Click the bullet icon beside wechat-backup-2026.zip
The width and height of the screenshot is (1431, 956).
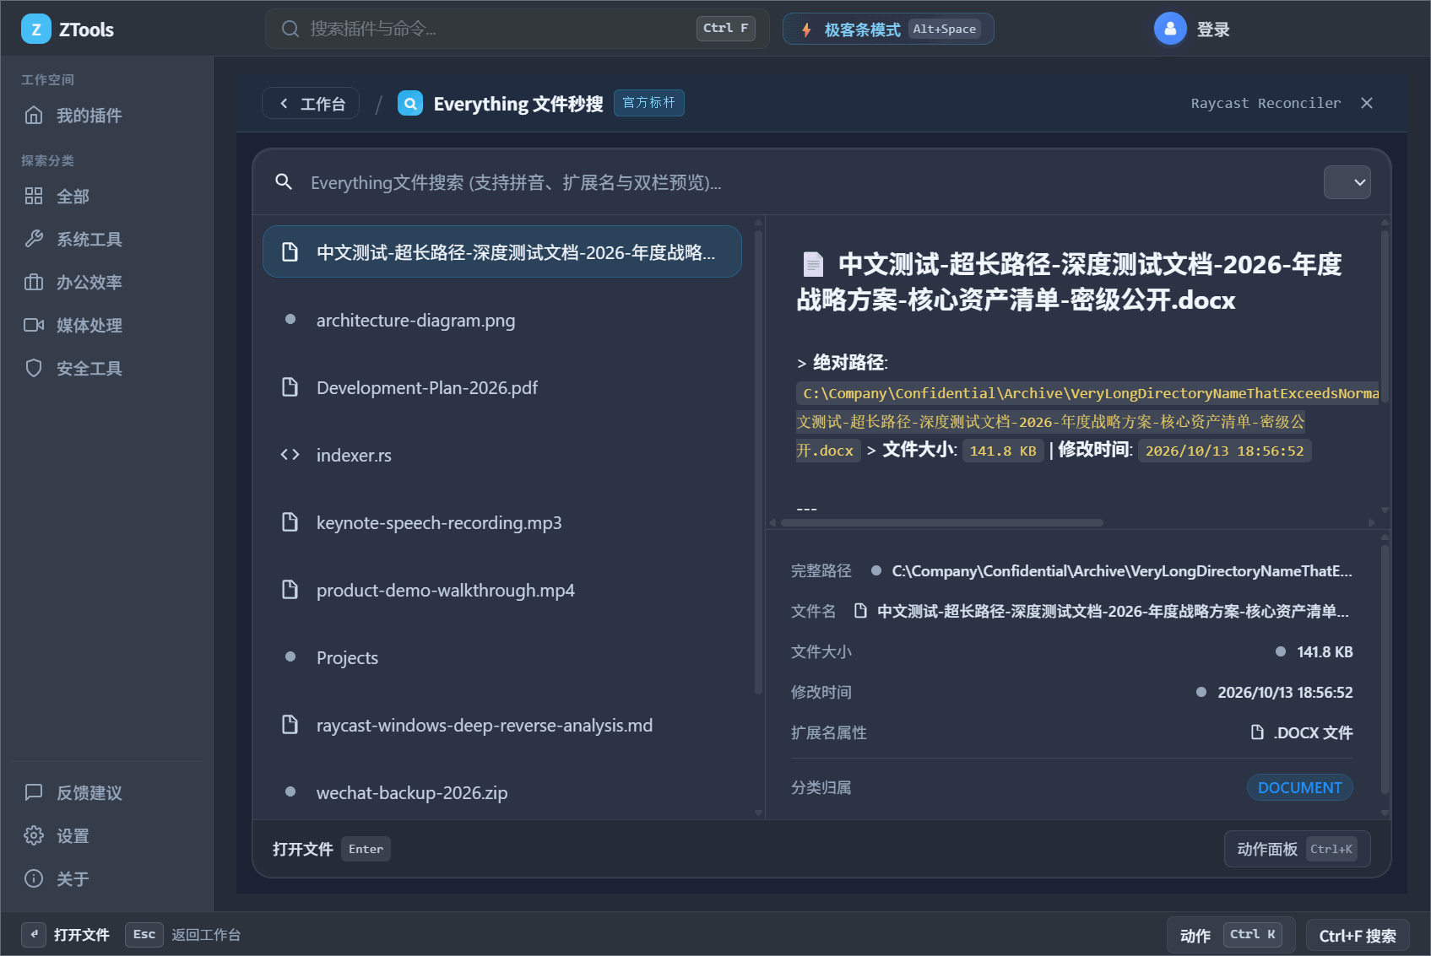coord(290,792)
